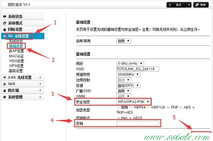
Task: Click the SSID input field
Action: (x=138, y=69)
